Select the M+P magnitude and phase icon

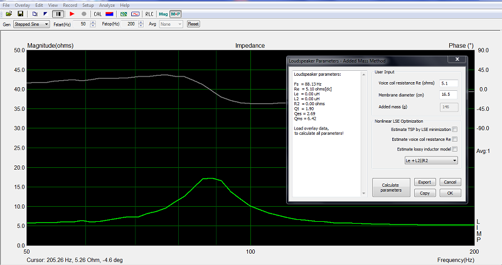pos(176,14)
